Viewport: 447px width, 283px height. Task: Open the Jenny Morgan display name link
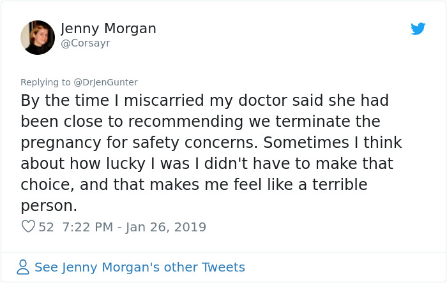[x=109, y=29]
